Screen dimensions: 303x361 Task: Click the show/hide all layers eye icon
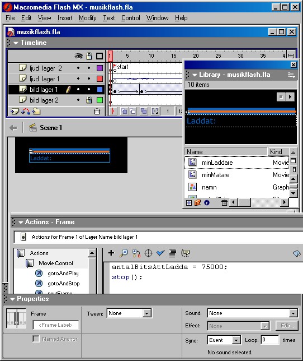click(78, 56)
